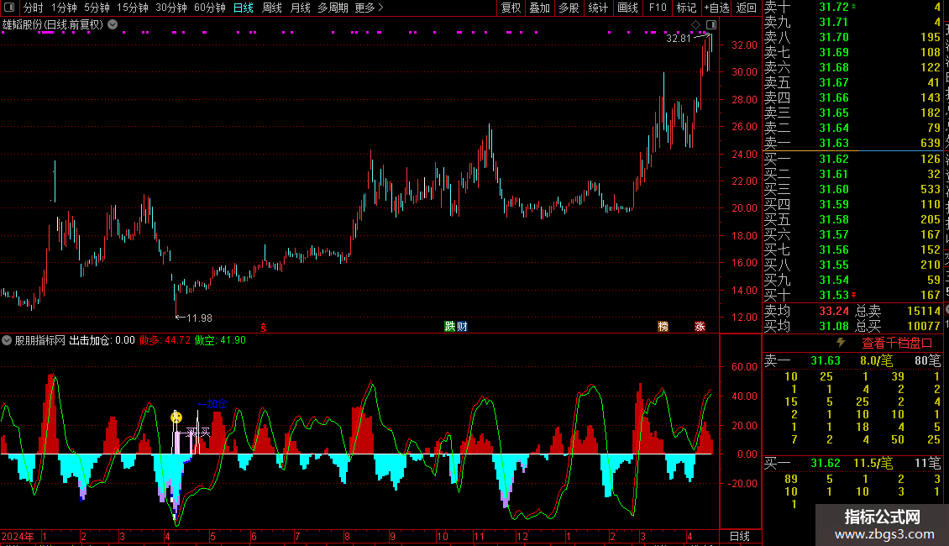Click the 叠加 overlay button
Viewport: 949px width, 546px height.
point(540,8)
